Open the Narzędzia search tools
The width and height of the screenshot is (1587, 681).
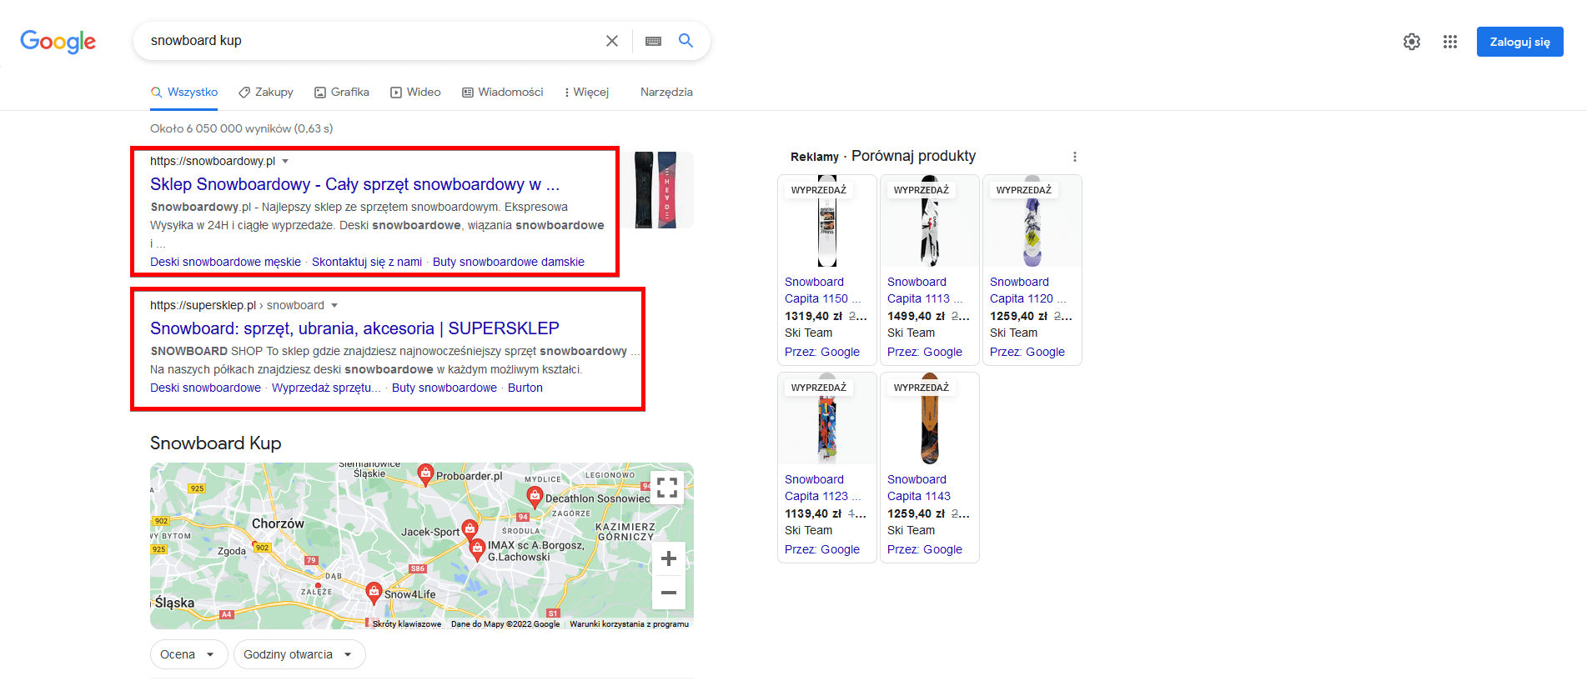(666, 92)
